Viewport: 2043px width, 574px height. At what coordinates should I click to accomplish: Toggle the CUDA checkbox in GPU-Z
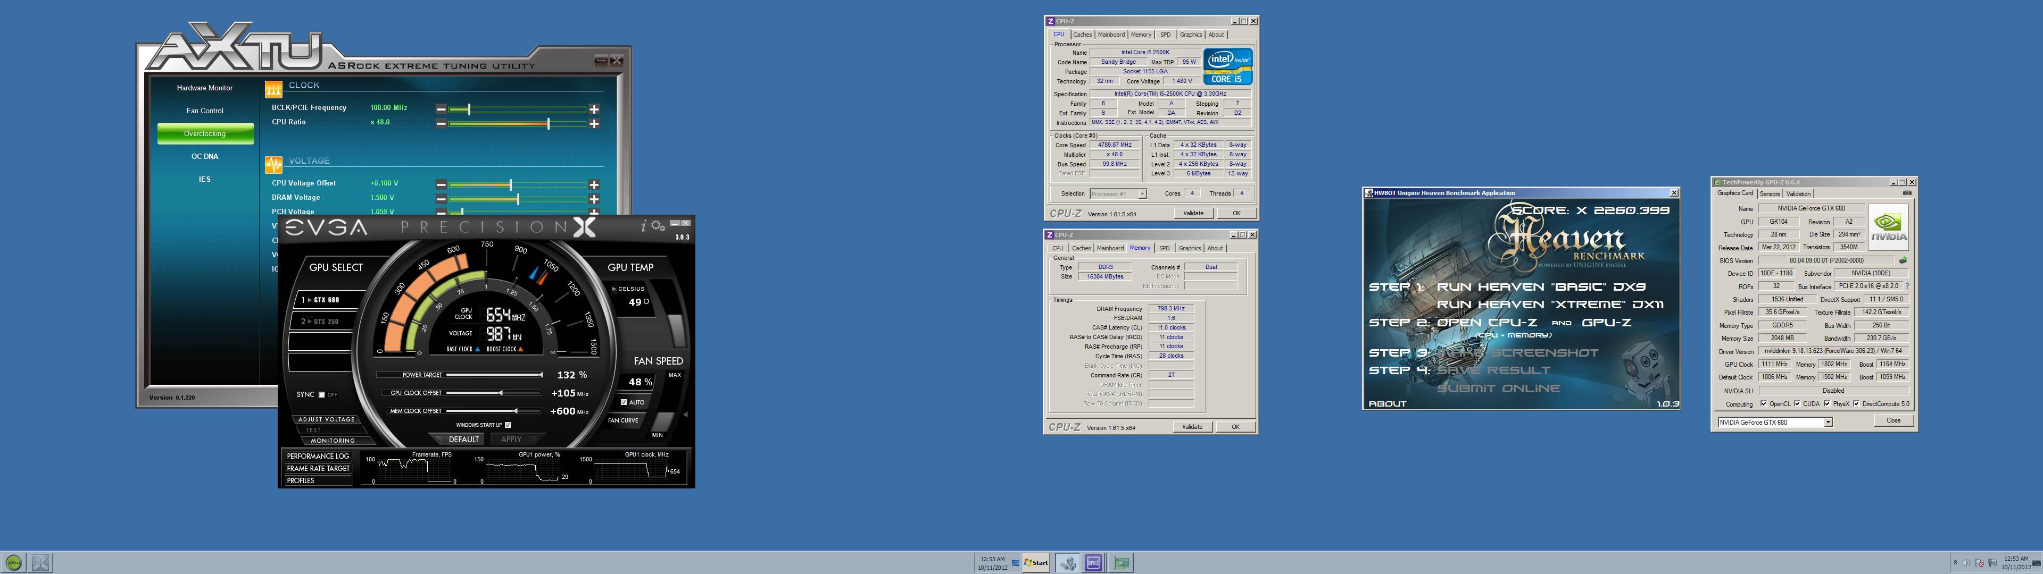pos(1796,403)
